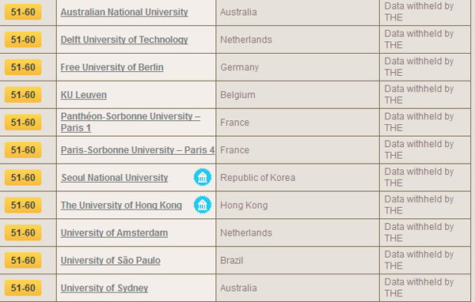Click the Brazil country cell

(x=298, y=260)
